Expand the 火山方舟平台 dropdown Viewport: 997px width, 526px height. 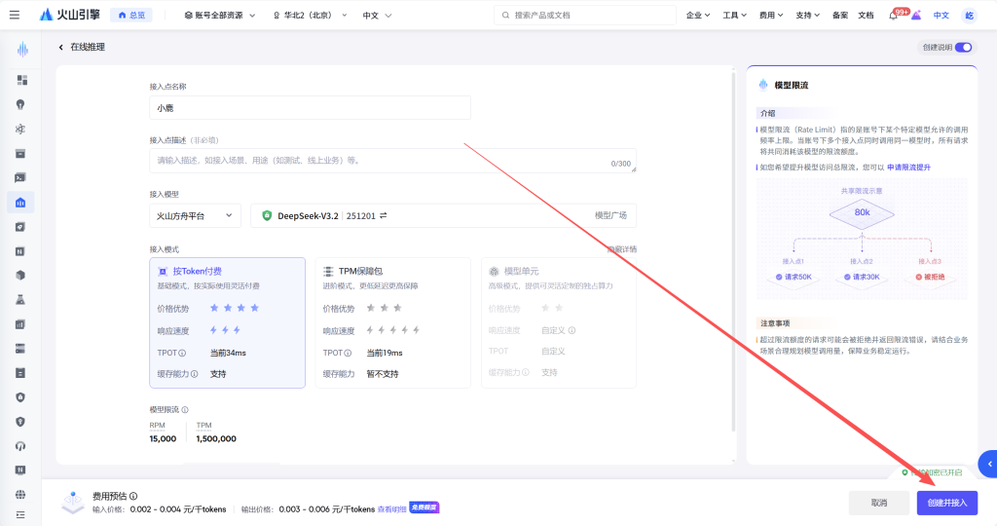195,215
